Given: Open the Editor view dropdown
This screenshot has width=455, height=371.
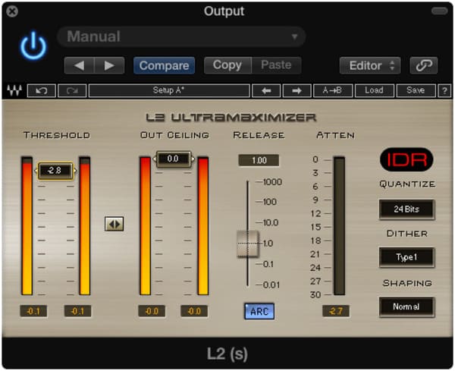Looking at the screenshot, I should (369, 65).
